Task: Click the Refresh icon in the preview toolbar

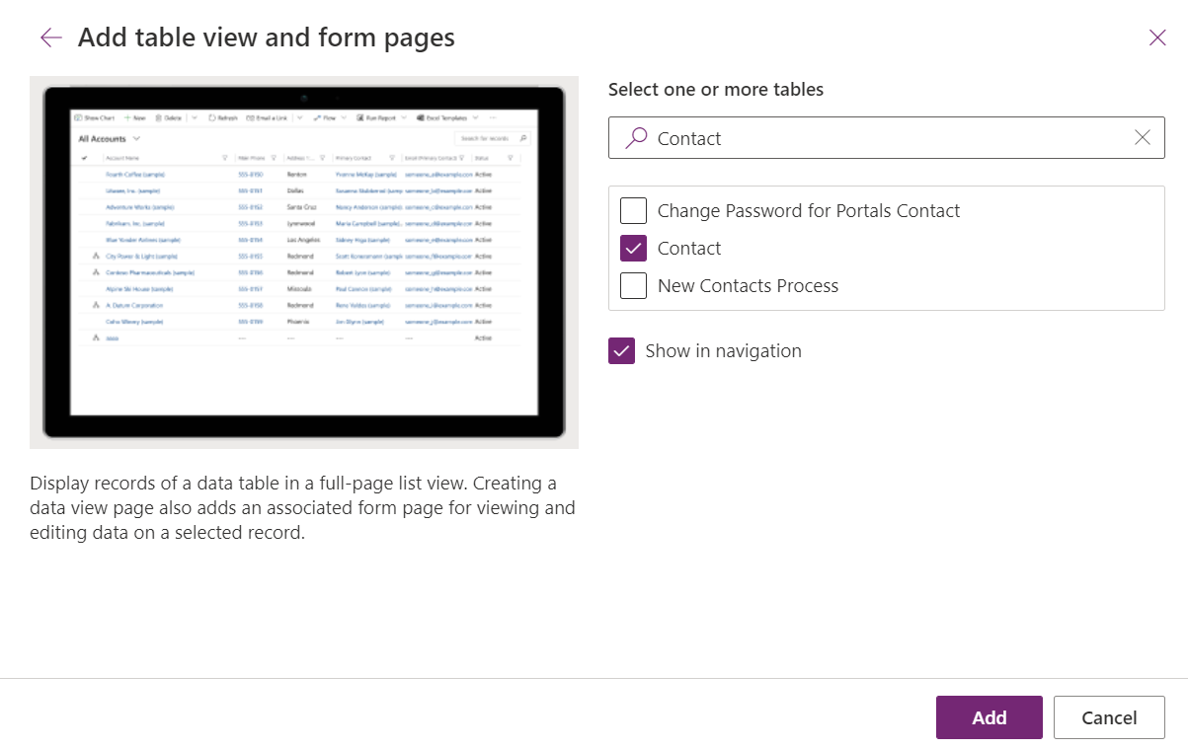Action: (x=212, y=117)
